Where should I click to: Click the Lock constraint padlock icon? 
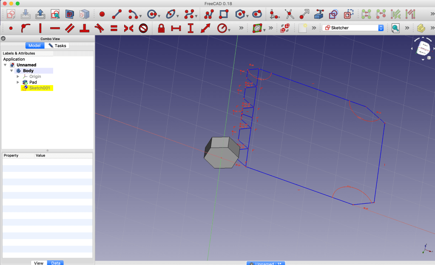(161, 28)
